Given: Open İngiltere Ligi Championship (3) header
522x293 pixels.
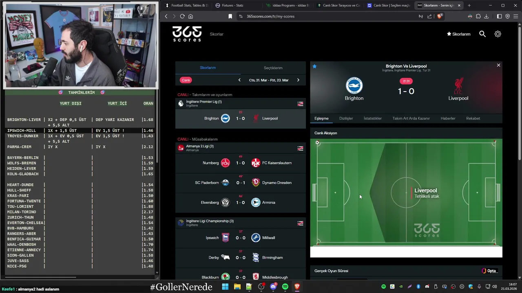Looking at the screenshot, I should (241, 223).
